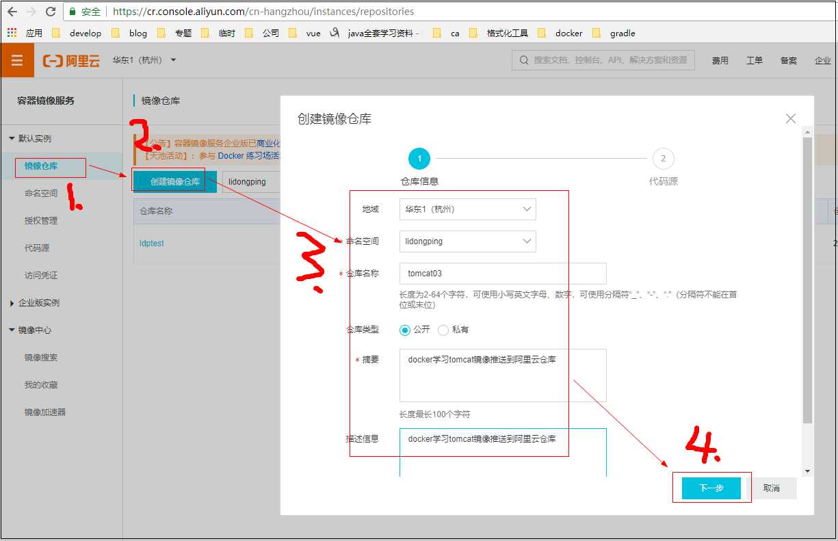Click 工单 in the top header
This screenshot has height=541, width=838.
(755, 61)
